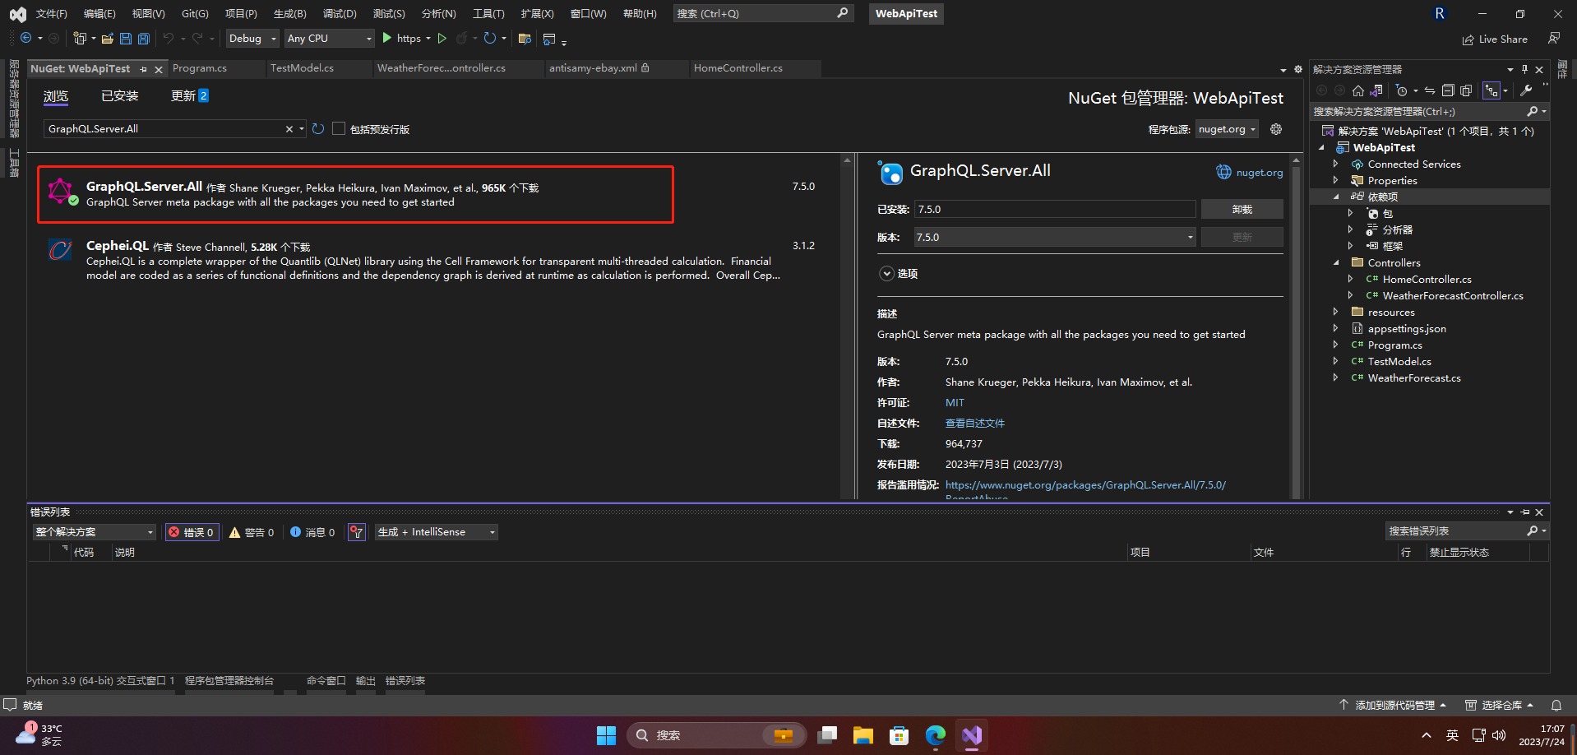This screenshot has height=755, width=1577.
Task: Select the 已安装 Installed tab
Action: 120,96
